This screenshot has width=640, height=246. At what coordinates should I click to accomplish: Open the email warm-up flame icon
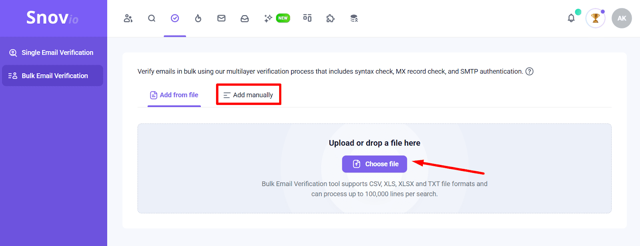coord(198,18)
